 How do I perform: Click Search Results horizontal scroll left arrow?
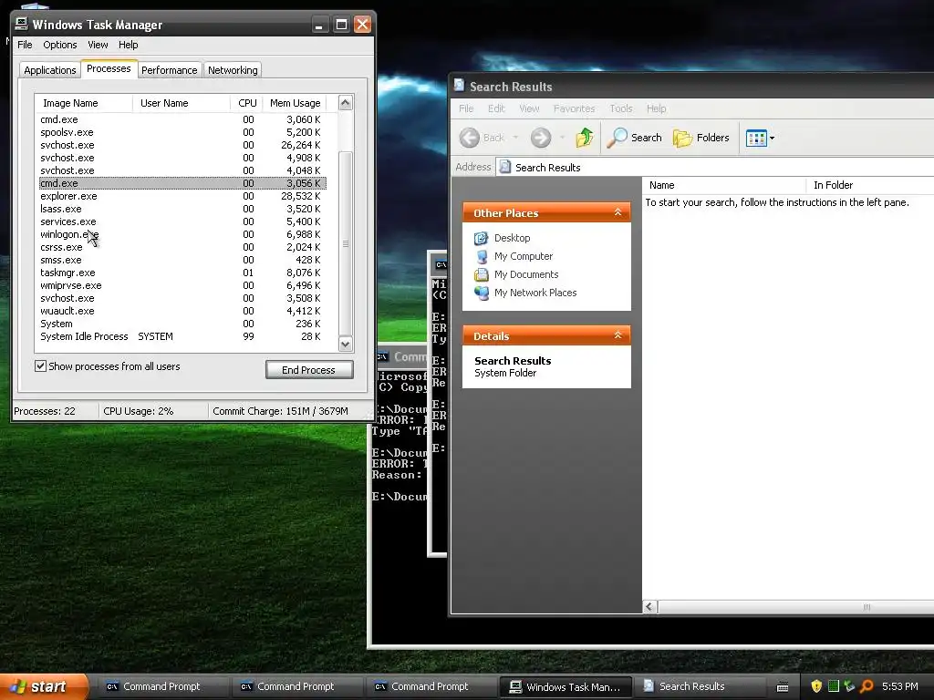(x=649, y=606)
